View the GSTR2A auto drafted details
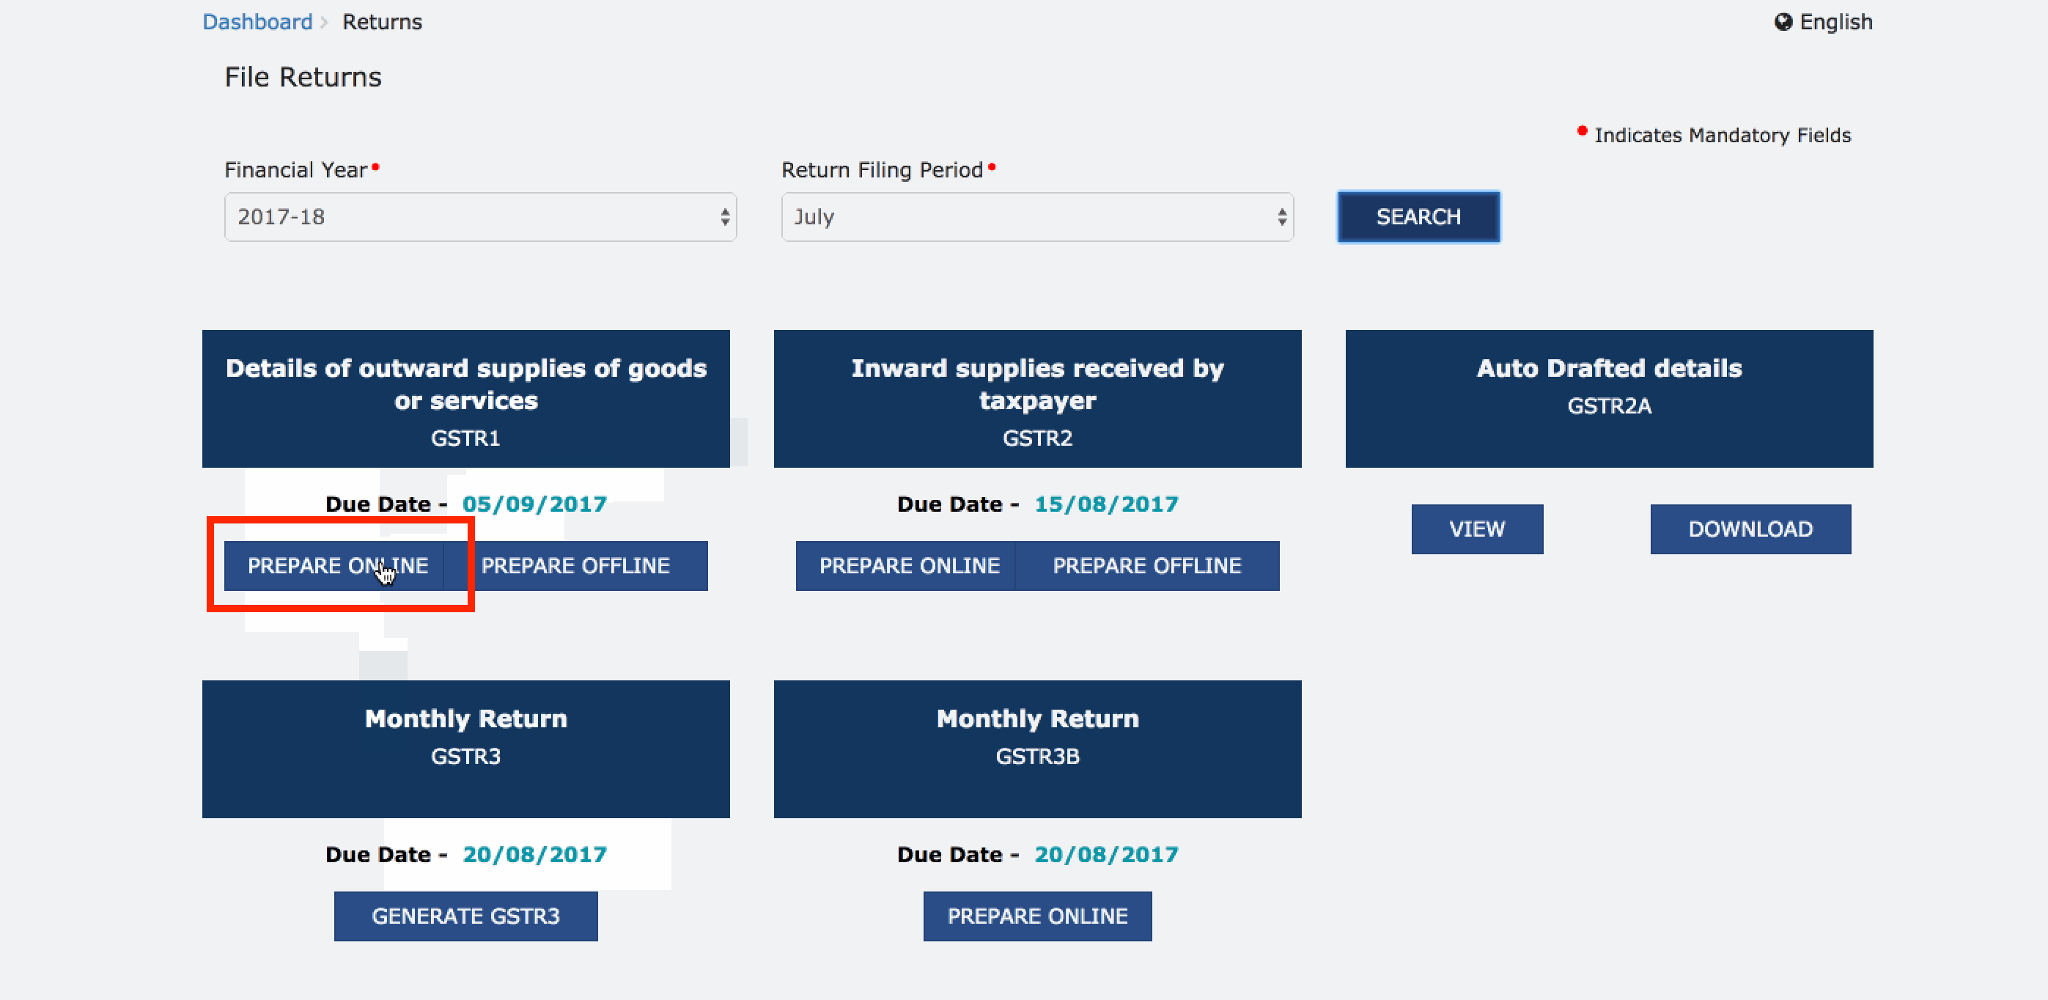Viewport: 2048px width, 1000px height. pos(1476,529)
